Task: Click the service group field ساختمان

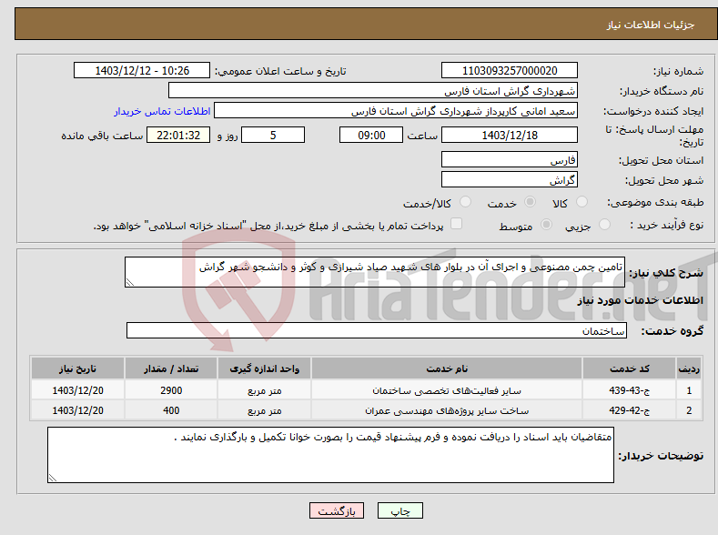Action: click(377, 330)
